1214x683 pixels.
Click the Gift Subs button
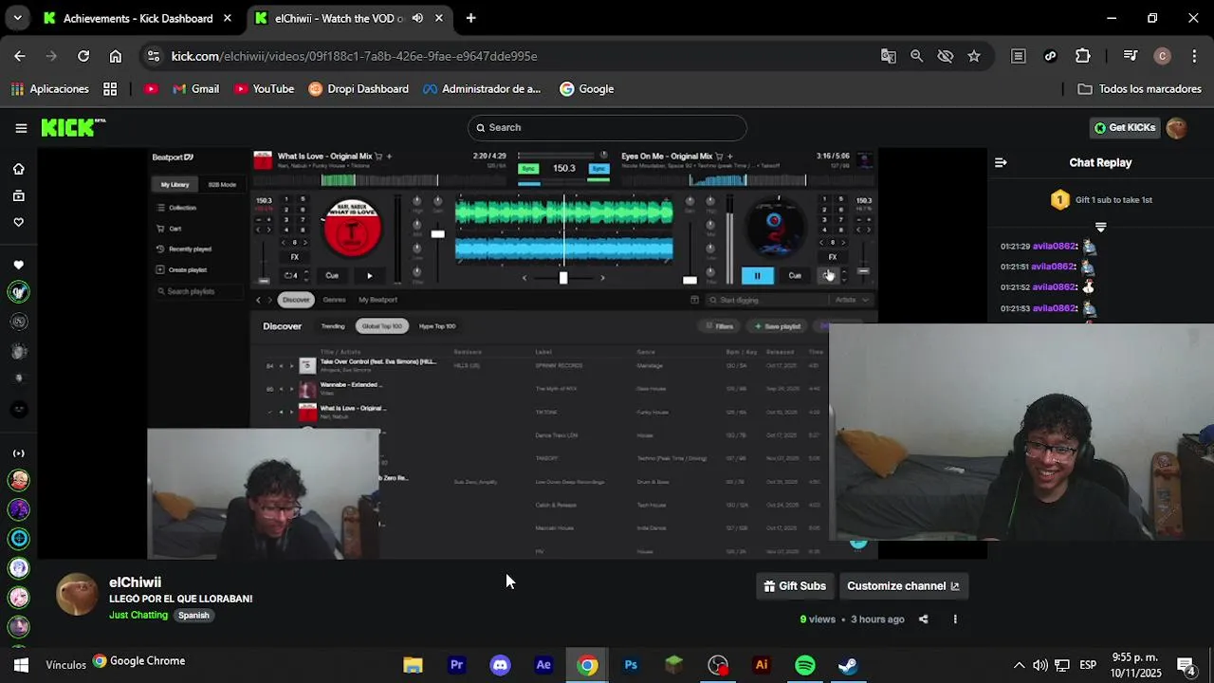pyautogui.click(x=795, y=586)
